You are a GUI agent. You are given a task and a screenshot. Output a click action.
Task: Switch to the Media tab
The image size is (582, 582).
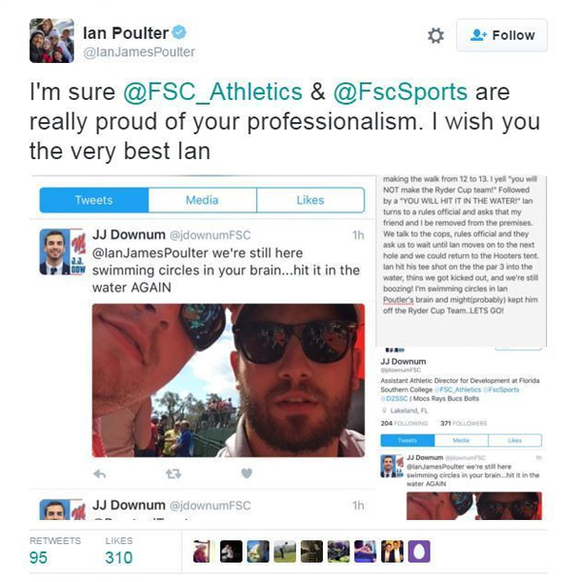[x=203, y=200]
